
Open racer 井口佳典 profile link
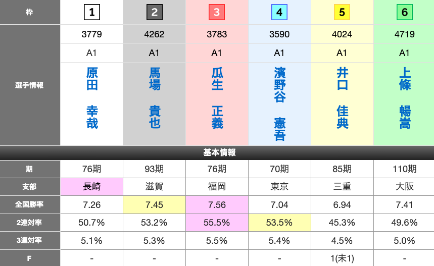343,98
